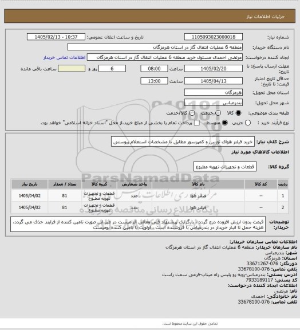Click the validity time field 13:00
This screenshot has height=330, width=300.
pos(154,81)
